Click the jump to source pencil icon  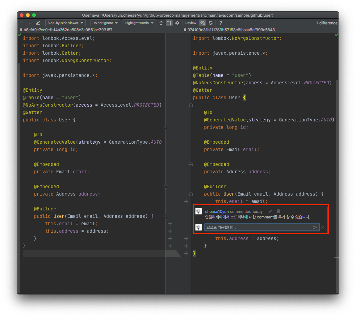click(38, 23)
